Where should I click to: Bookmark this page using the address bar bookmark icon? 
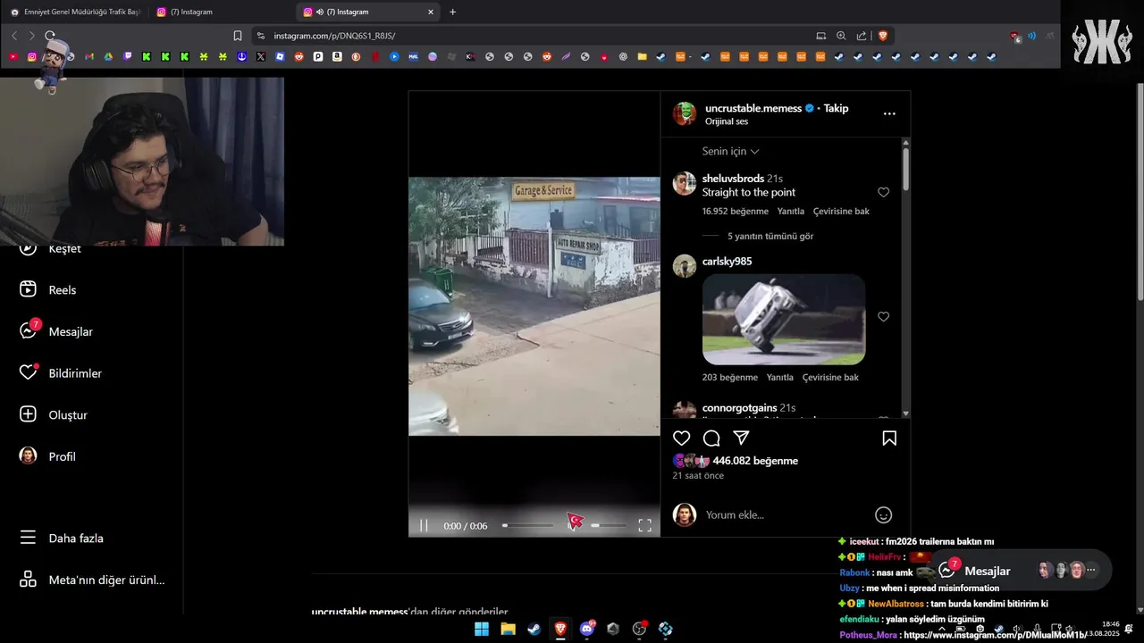point(238,36)
